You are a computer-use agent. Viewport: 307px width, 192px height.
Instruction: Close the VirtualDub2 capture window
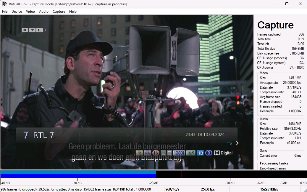[300, 4]
